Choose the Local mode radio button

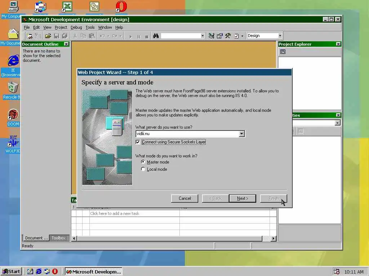[143, 169]
